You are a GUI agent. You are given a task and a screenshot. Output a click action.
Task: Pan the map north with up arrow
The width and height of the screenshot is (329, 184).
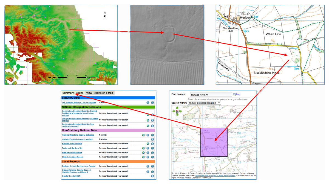pos(177,108)
